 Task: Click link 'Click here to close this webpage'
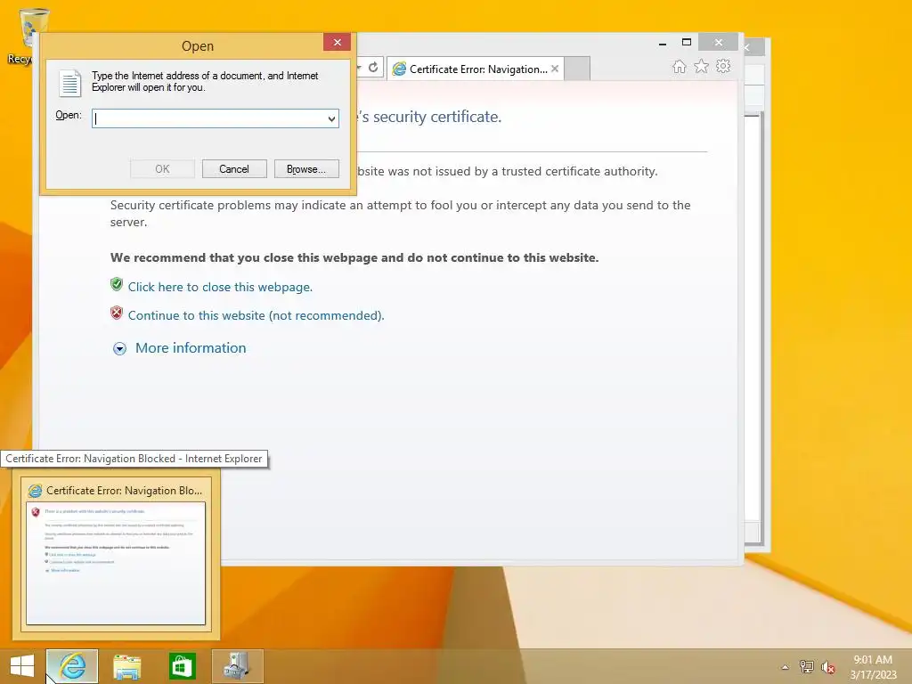[x=221, y=287]
